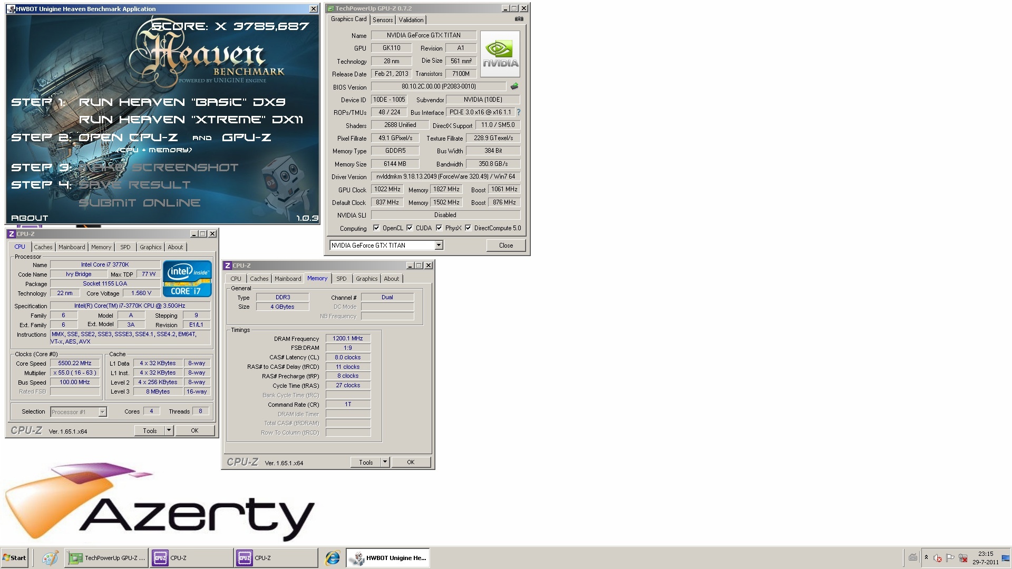Image resolution: width=1012 pixels, height=569 pixels.
Task: Click Close button in GPU-Z
Action: coord(506,246)
